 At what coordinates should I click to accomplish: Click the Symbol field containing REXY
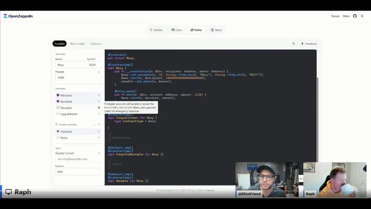(94, 65)
